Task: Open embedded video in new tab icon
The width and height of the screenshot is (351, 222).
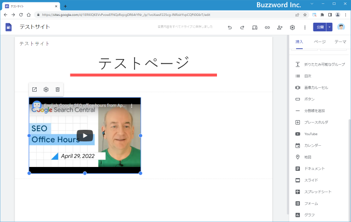Action: [35, 90]
